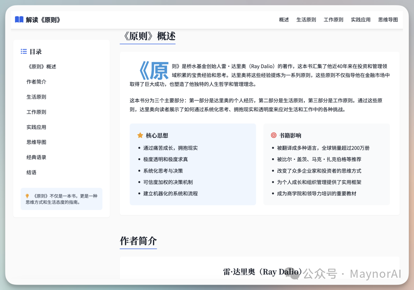
Task: Open 实践应用 from the table of contents
Action: [36, 127]
